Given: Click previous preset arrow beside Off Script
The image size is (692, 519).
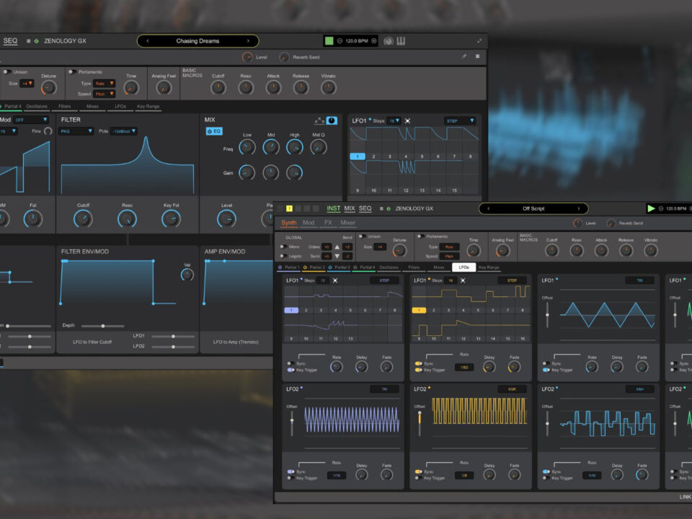Looking at the screenshot, I should click(x=489, y=208).
